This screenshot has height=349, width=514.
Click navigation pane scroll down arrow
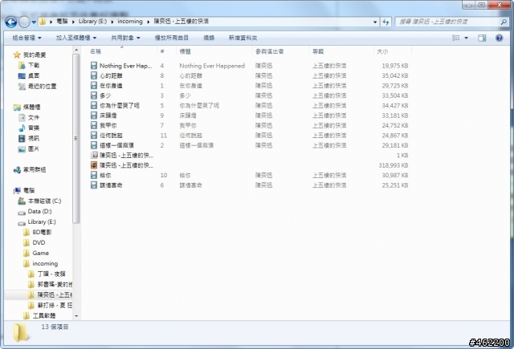[x=76, y=316]
